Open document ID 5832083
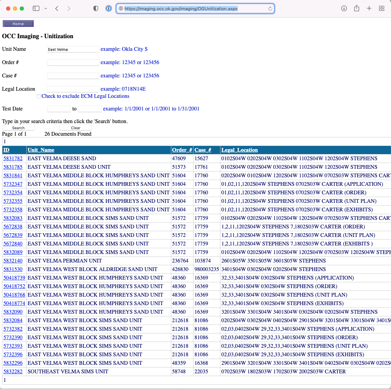The width and height of the screenshot is (391, 389). pos(13,218)
